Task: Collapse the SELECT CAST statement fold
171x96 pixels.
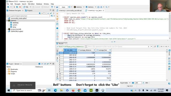Action: point(63,33)
